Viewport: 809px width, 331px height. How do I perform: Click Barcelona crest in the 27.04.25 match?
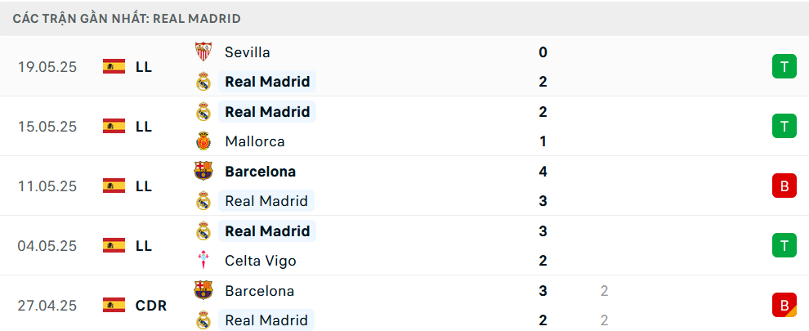(203, 291)
